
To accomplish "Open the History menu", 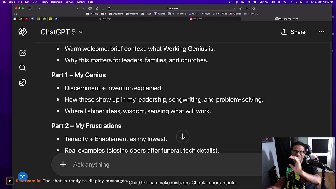I will 44,2.
